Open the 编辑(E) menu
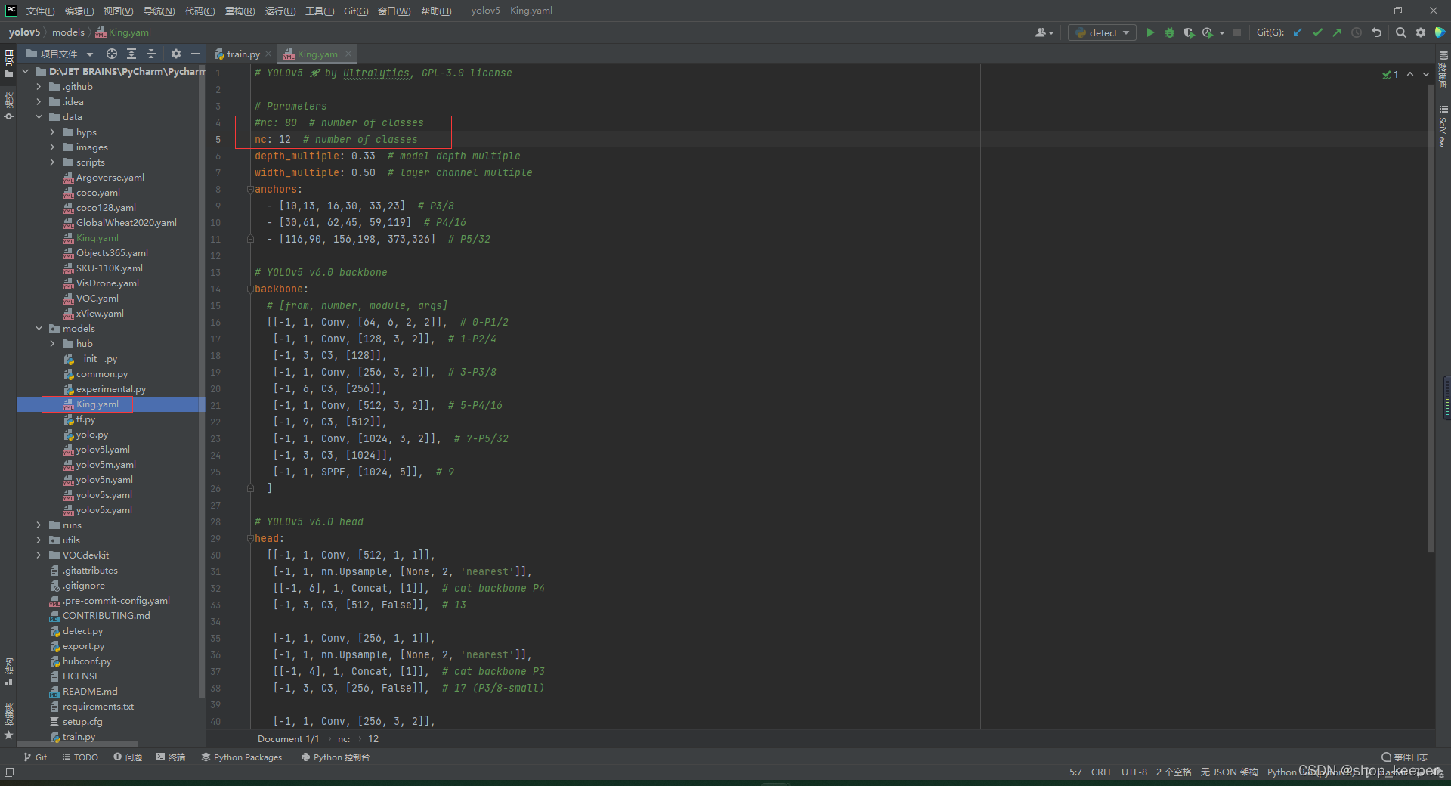This screenshot has width=1451, height=786. click(79, 11)
